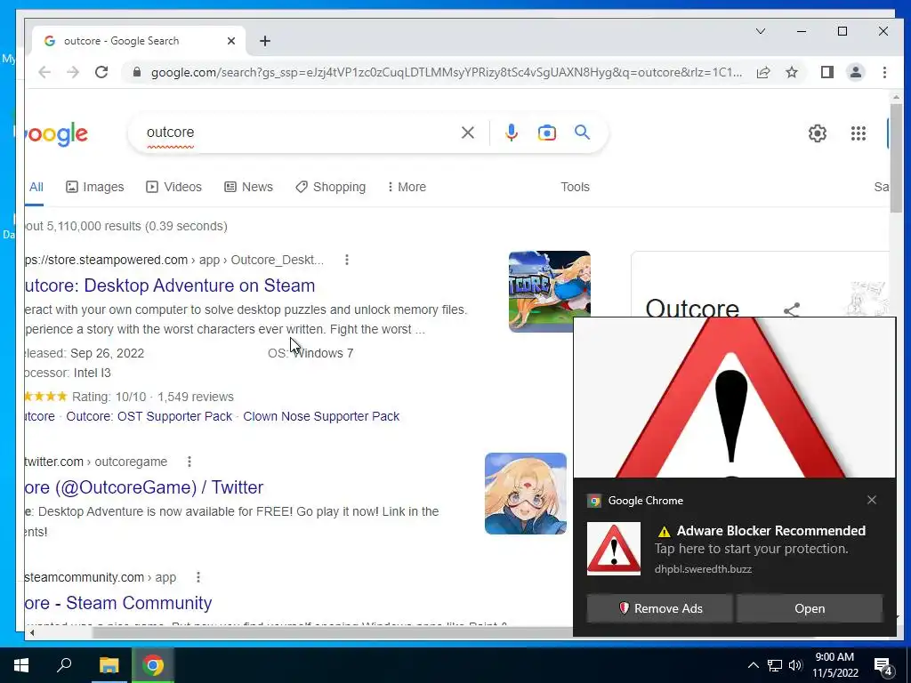Screen dimensions: 911x683
Task: Switch to Videos results tab
Action: [x=173, y=187]
